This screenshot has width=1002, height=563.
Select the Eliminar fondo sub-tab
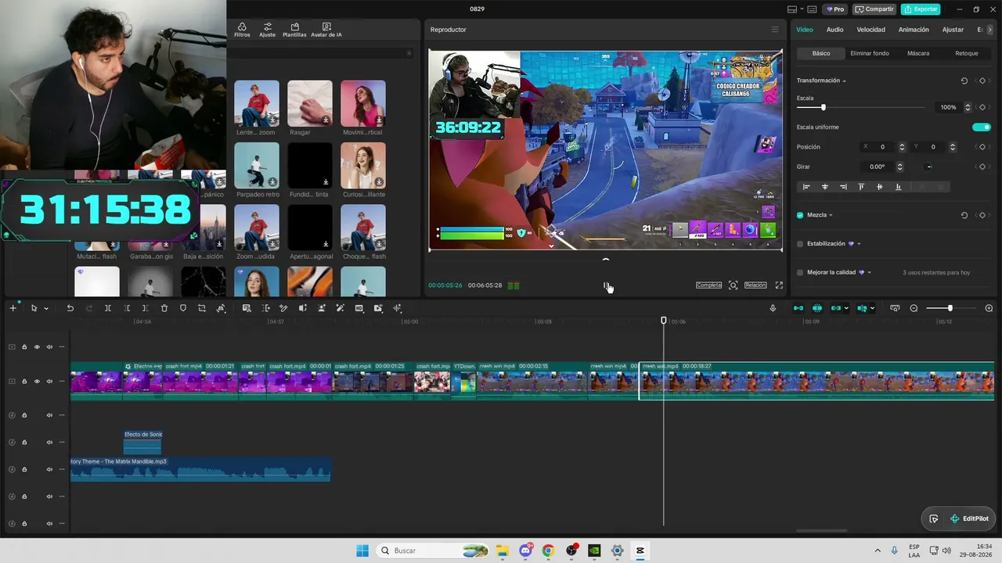pyautogui.click(x=870, y=53)
